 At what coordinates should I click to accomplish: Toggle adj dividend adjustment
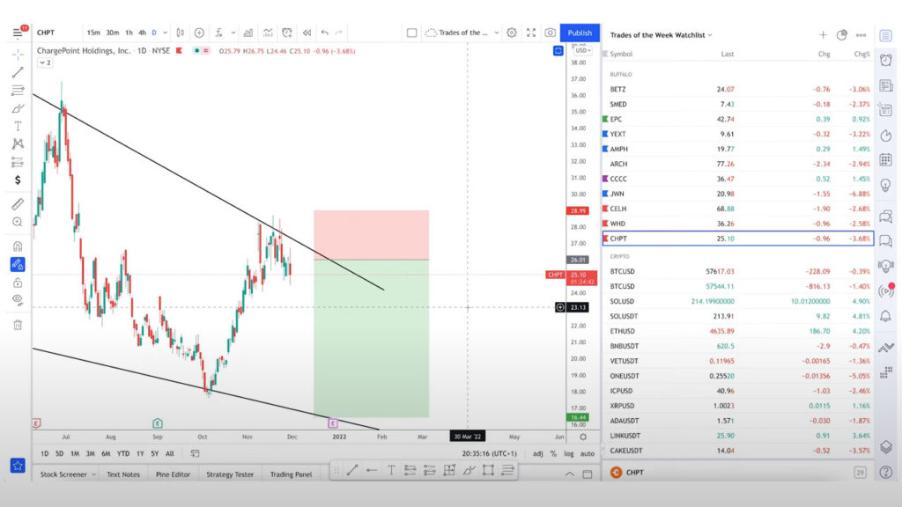pyautogui.click(x=538, y=453)
